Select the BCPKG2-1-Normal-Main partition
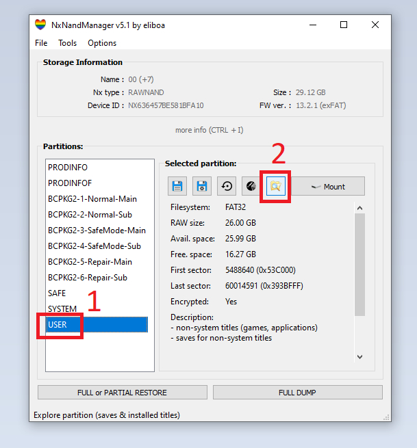The height and width of the screenshot is (448, 417). coord(97,199)
